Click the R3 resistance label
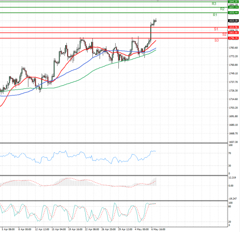 [214, 4]
